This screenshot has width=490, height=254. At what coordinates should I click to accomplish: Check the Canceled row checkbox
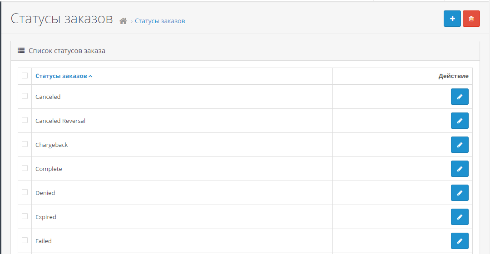(25, 96)
